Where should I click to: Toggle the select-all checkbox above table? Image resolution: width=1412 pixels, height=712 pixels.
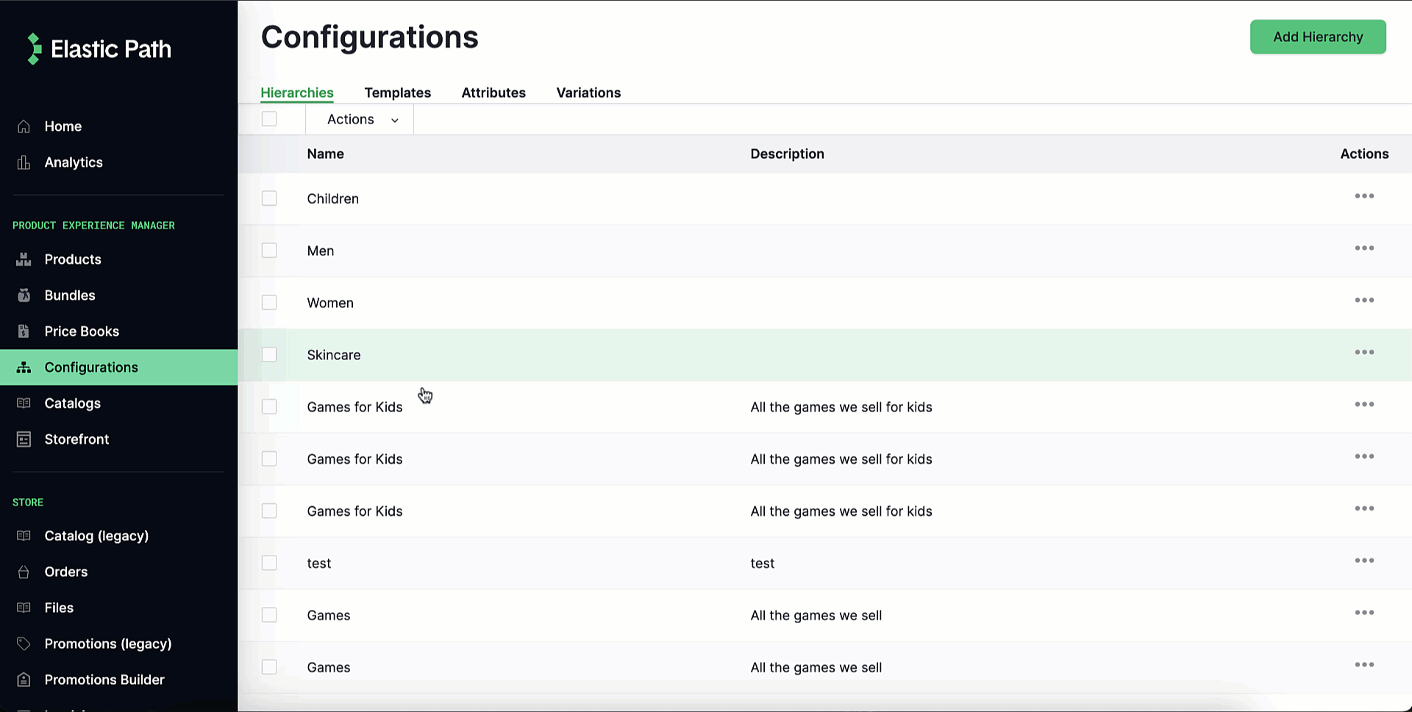(x=269, y=119)
